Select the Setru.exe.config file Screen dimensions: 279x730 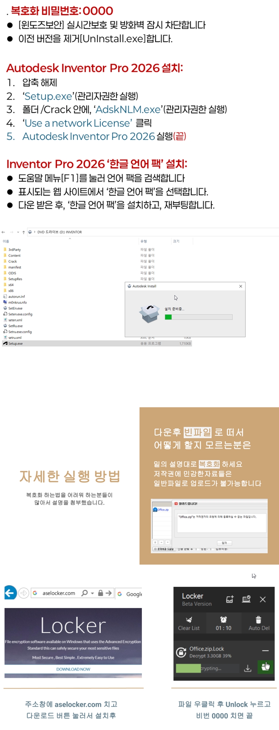(18, 332)
